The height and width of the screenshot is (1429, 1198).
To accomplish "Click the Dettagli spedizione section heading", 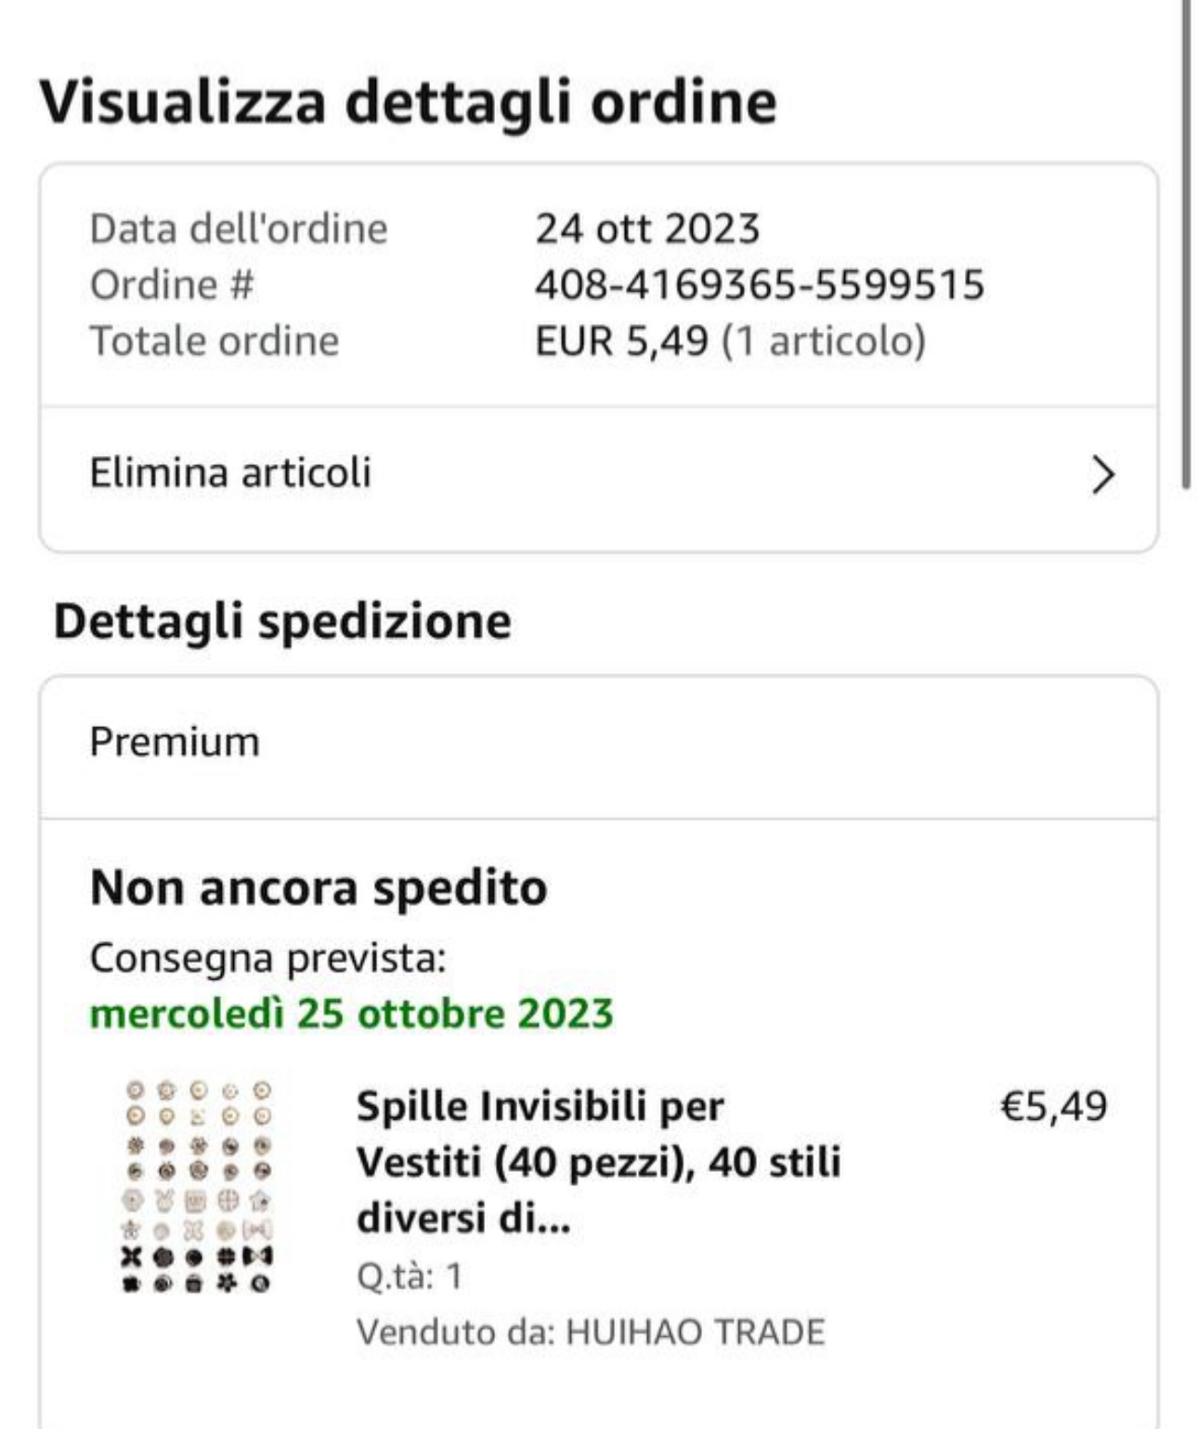I will pos(282,621).
